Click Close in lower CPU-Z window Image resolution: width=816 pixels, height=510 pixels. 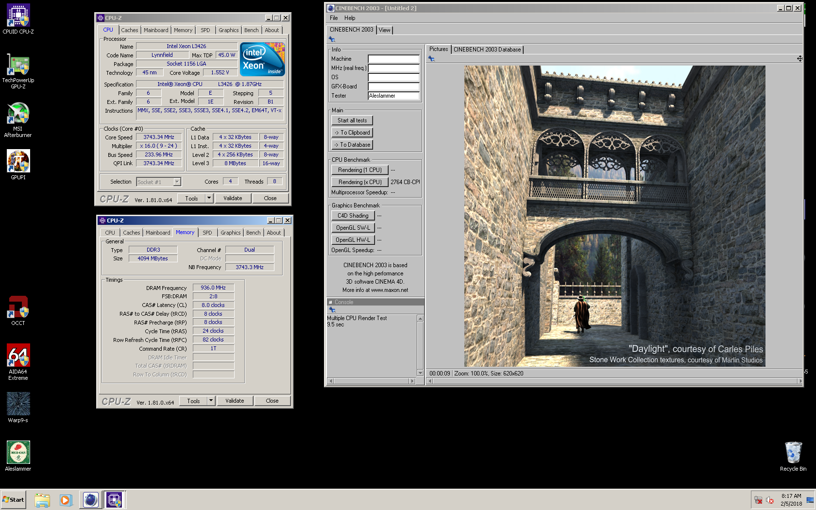pos(272,401)
